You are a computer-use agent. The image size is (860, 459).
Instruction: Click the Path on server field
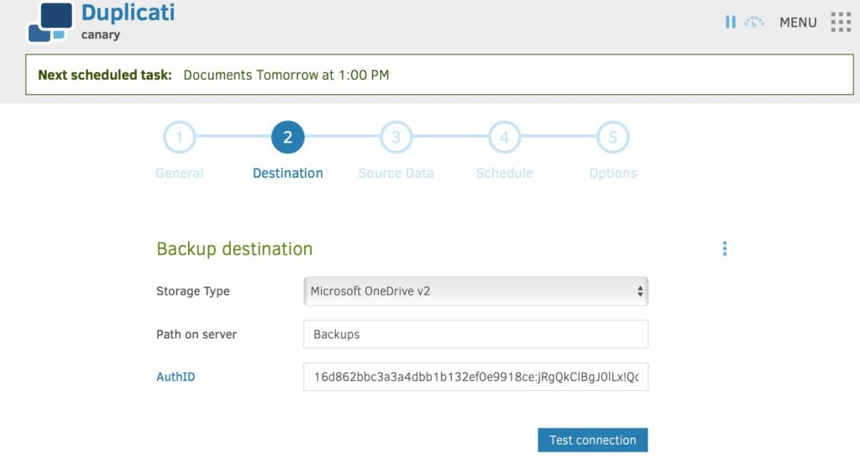coord(475,334)
